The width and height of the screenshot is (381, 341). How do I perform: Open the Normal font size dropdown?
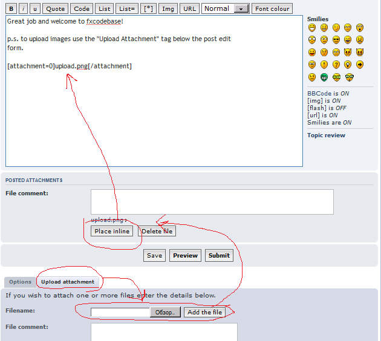point(226,8)
